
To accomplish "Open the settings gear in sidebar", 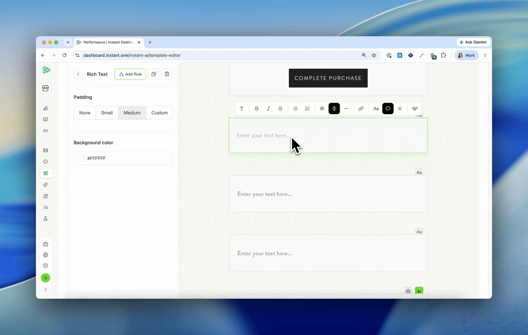I will point(46,266).
